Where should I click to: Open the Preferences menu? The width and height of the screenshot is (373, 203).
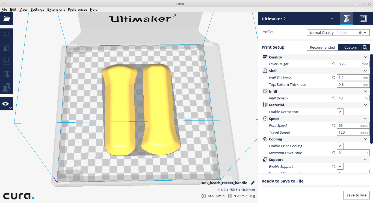click(78, 9)
